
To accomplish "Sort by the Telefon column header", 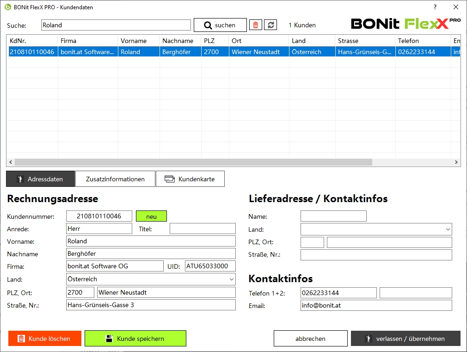I will click(x=423, y=41).
